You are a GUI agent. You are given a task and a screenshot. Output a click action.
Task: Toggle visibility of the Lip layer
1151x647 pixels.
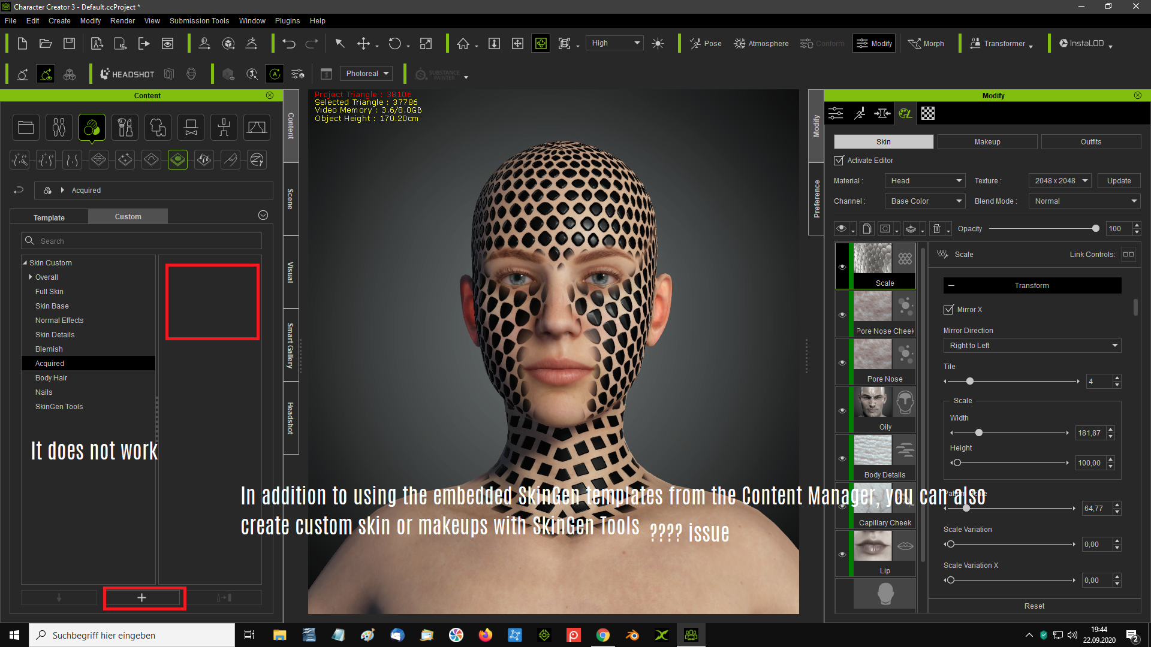(842, 554)
